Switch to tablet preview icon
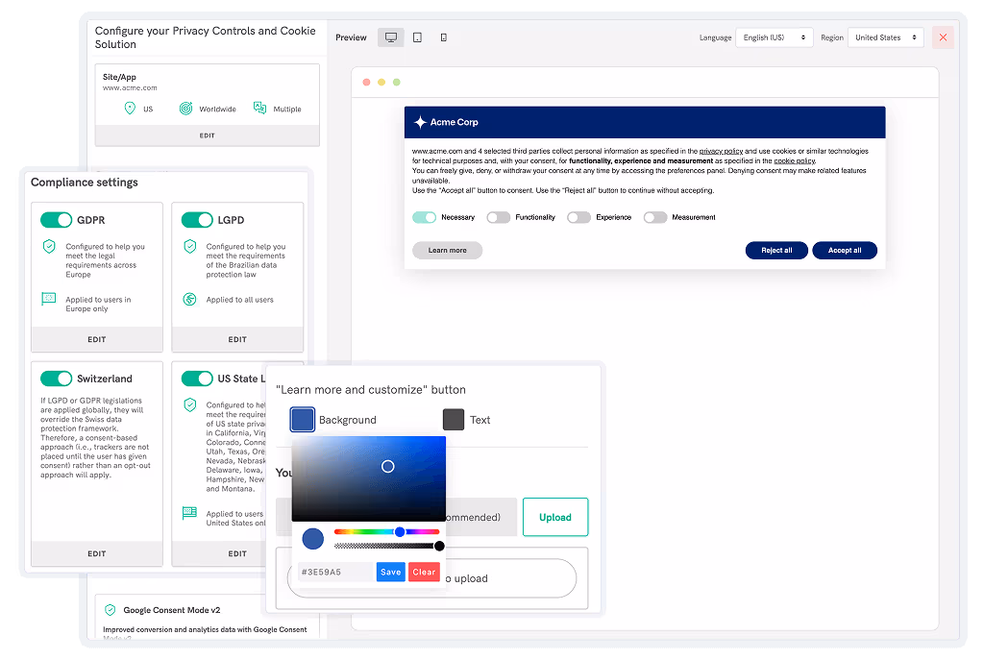Screen dimensions: 984x660 [x=417, y=37]
